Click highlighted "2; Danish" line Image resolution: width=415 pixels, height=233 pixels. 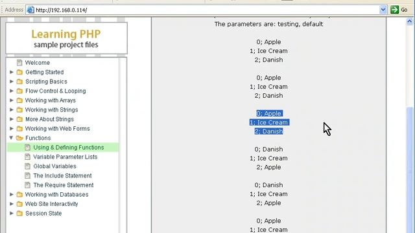(268, 131)
